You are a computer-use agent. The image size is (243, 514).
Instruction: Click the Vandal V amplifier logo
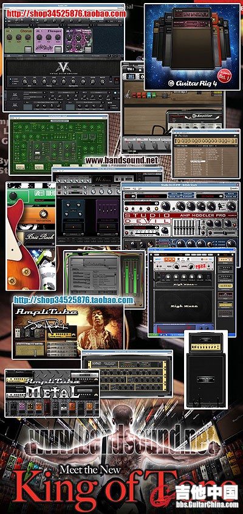point(62,69)
